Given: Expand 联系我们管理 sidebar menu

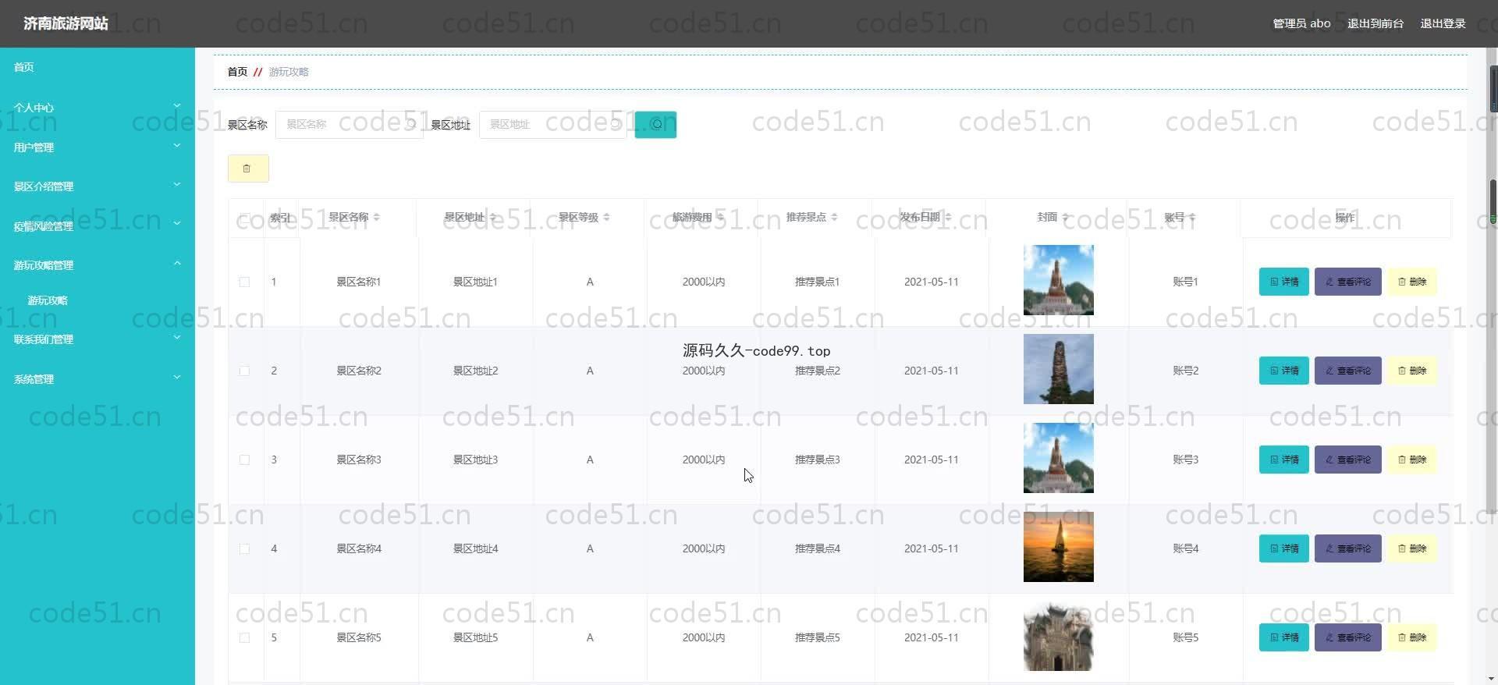Looking at the screenshot, I should pyautogui.click(x=98, y=339).
